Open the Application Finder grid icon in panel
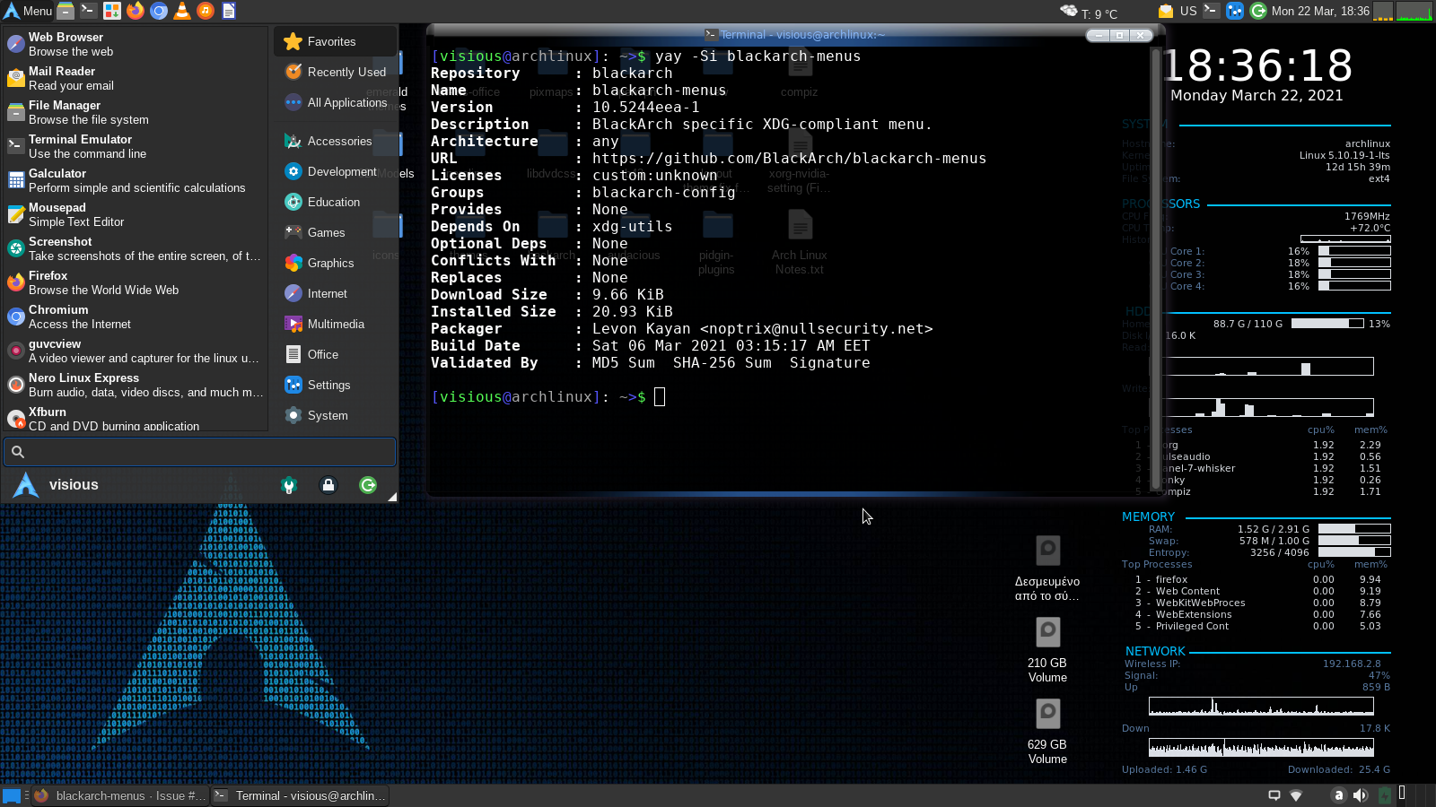 [x=110, y=10]
